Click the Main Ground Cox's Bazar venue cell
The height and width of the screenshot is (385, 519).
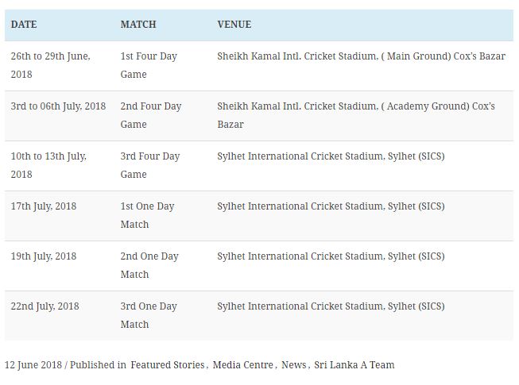point(361,56)
